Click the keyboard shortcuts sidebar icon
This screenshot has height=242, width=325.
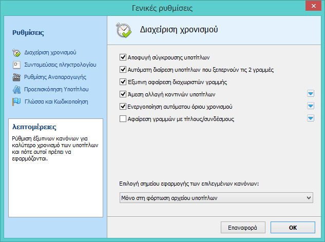click(x=15, y=65)
